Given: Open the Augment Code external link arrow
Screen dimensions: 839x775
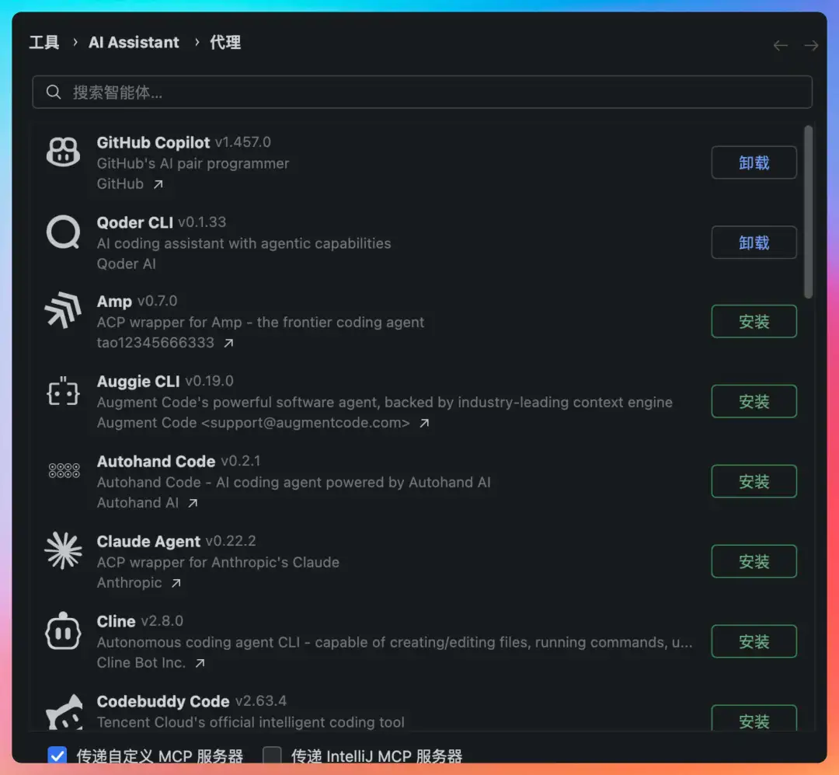Looking at the screenshot, I should point(424,423).
